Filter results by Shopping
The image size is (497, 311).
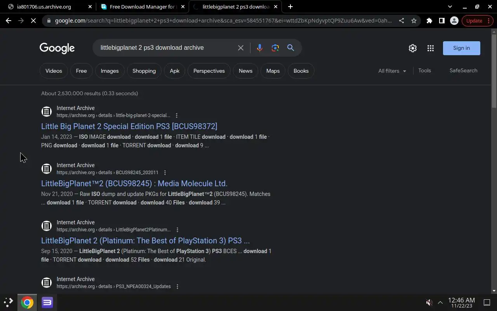(144, 71)
